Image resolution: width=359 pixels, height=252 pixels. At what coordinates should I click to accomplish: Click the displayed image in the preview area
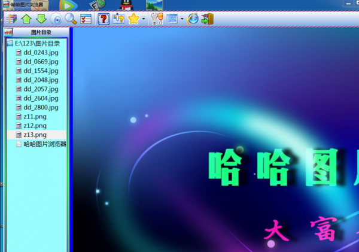click(216, 139)
